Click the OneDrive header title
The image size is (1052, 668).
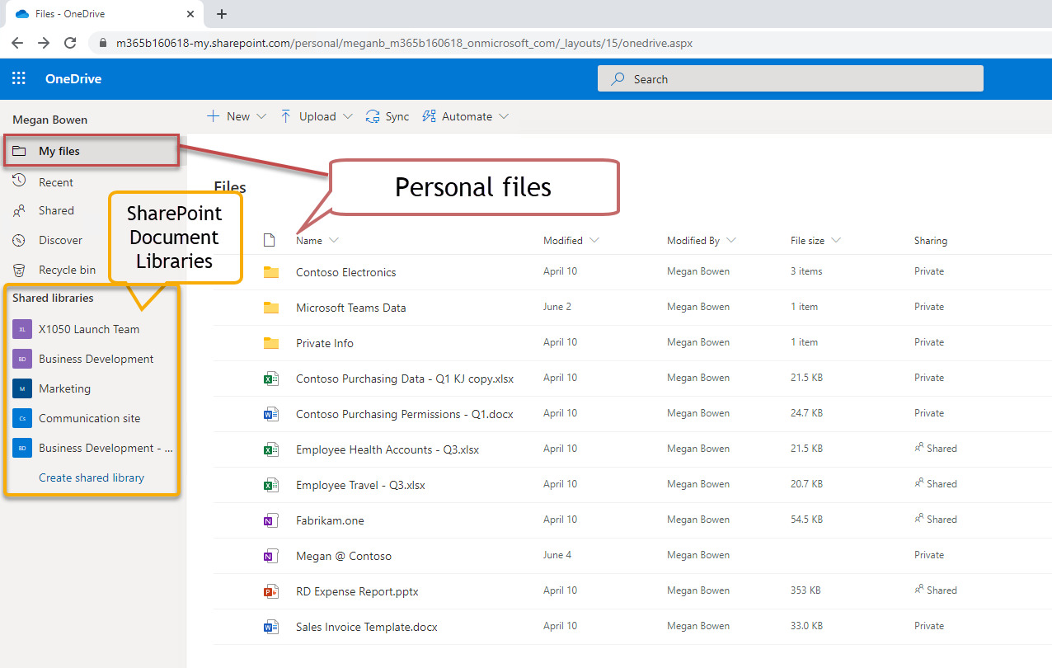tap(73, 79)
